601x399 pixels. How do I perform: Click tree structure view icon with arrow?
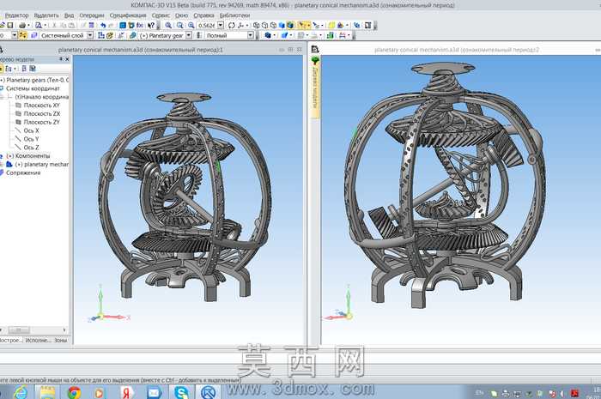click(x=9, y=69)
